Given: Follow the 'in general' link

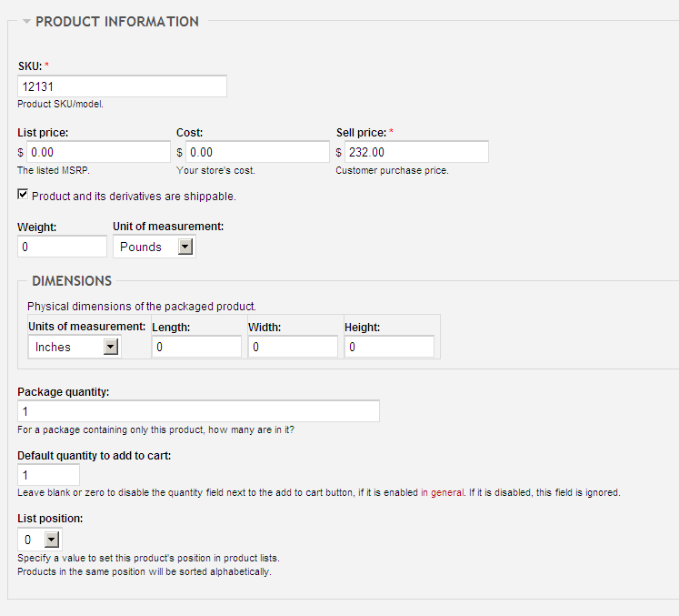Looking at the screenshot, I should pyautogui.click(x=442, y=492).
